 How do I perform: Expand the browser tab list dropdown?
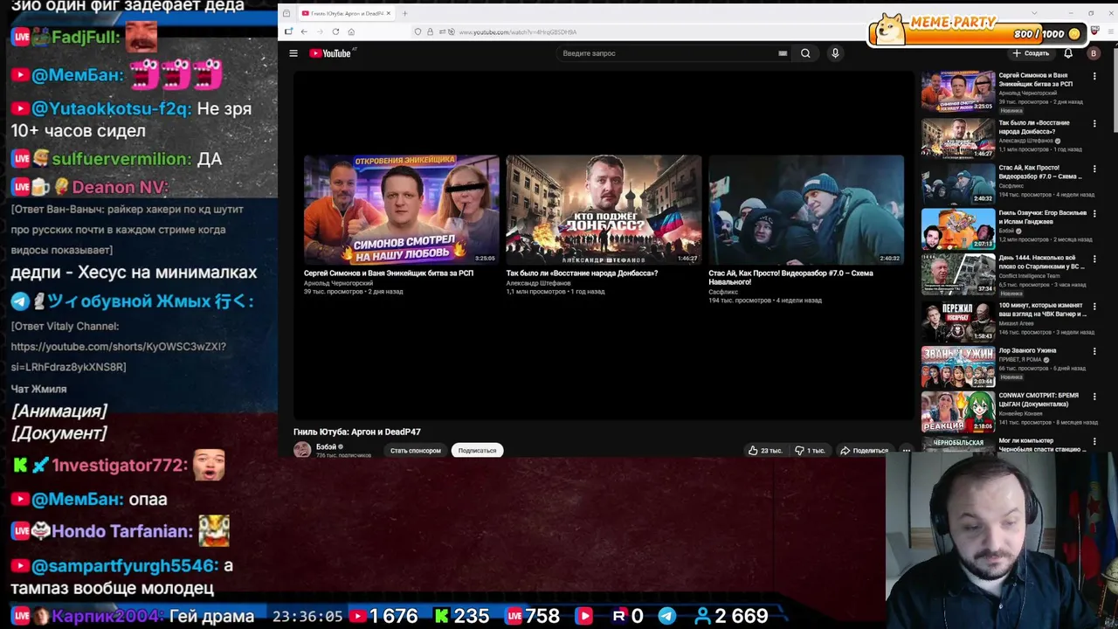[x=1035, y=13]
